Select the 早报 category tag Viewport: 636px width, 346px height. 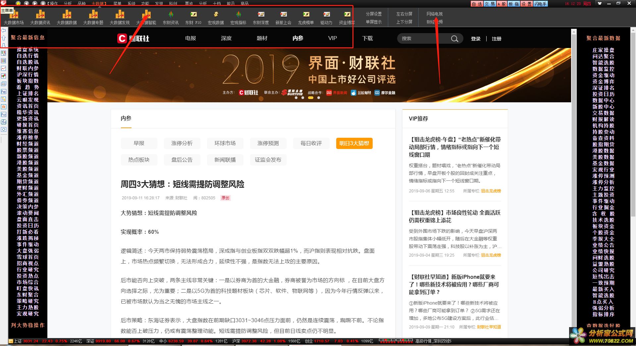139,143
